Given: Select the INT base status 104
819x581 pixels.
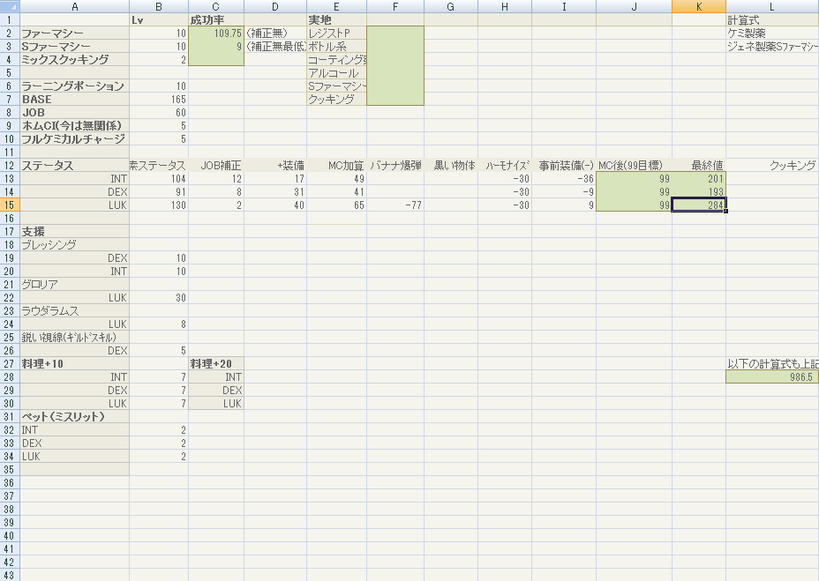Looking at the screenshot, I should (x=158, y=178).
